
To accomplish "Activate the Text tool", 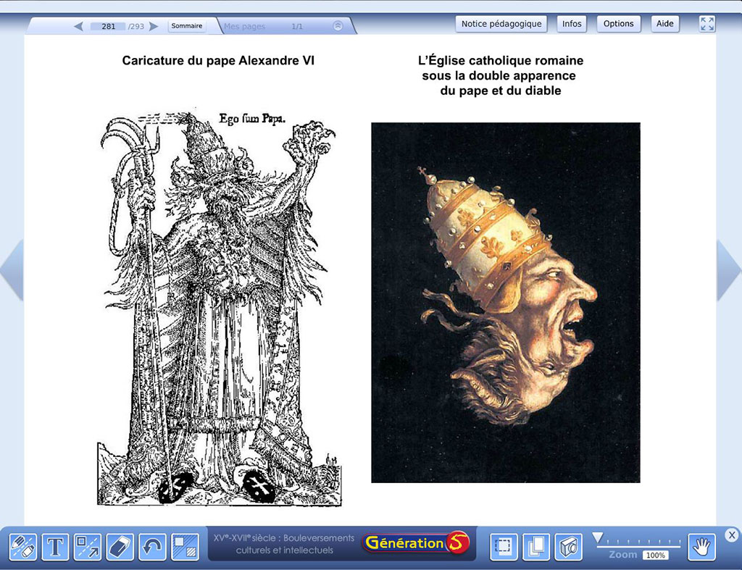I will 56,547.
